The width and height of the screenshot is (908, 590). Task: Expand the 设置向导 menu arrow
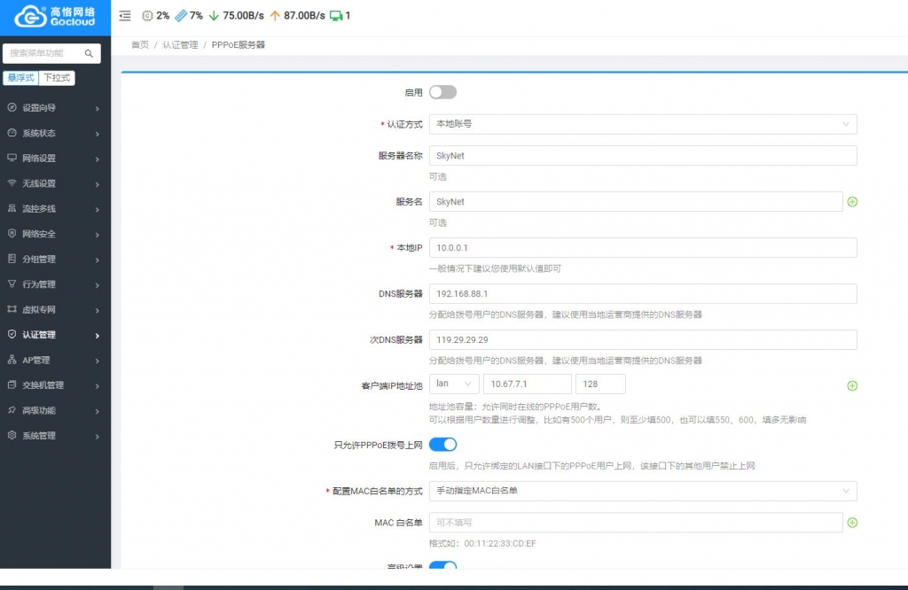98,108
